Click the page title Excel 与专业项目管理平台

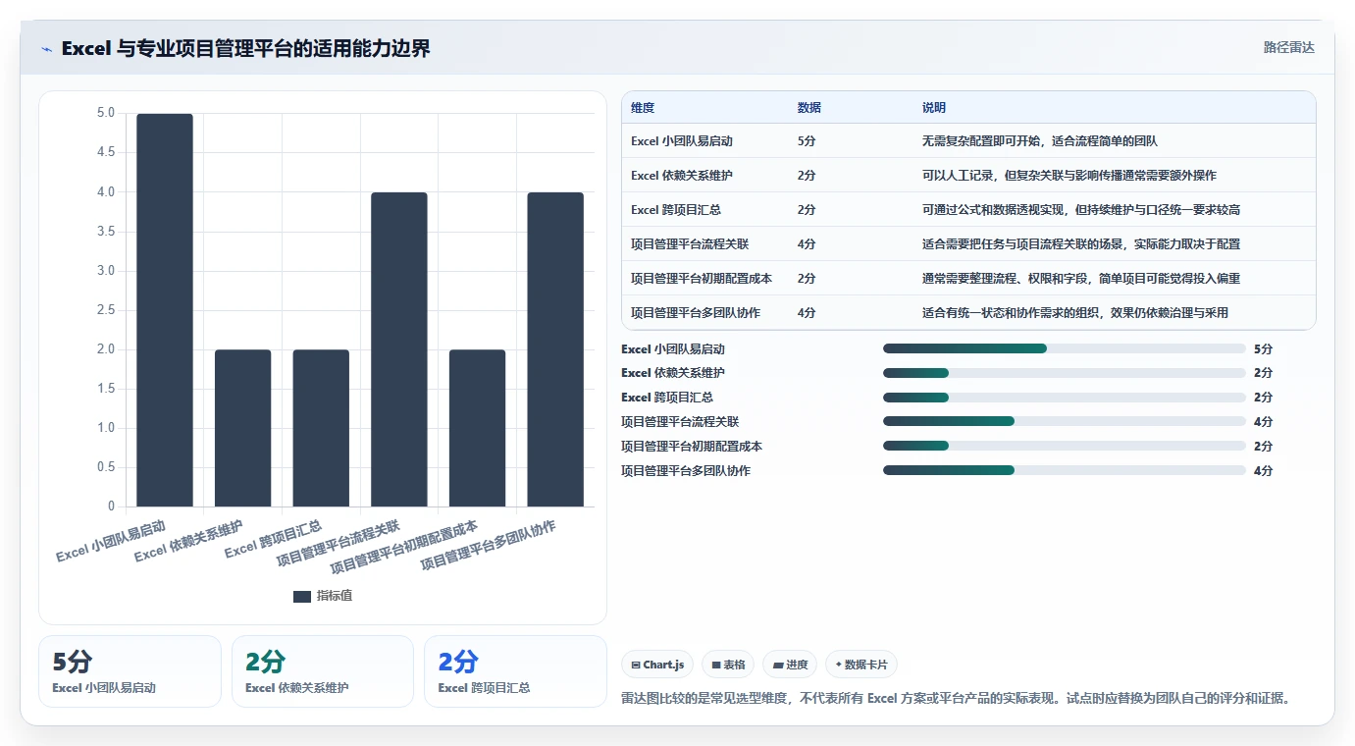tap(246, 48)
